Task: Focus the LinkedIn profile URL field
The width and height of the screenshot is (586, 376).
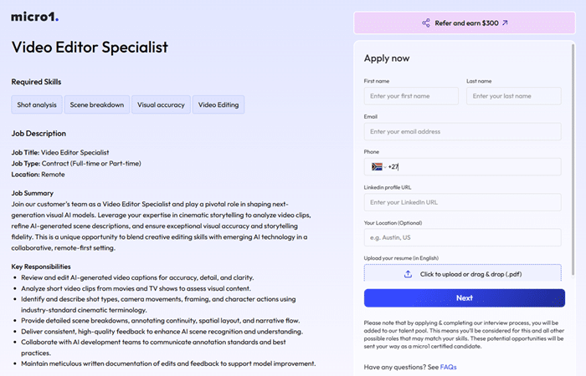Action: tap(462, 202)
